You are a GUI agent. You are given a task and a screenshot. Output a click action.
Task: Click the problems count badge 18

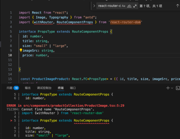coord(16,88)
